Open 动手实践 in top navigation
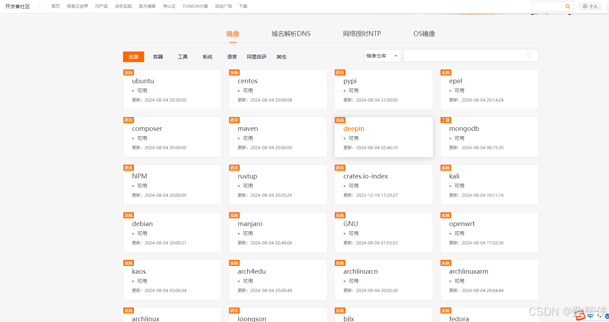 coord(123,6)
